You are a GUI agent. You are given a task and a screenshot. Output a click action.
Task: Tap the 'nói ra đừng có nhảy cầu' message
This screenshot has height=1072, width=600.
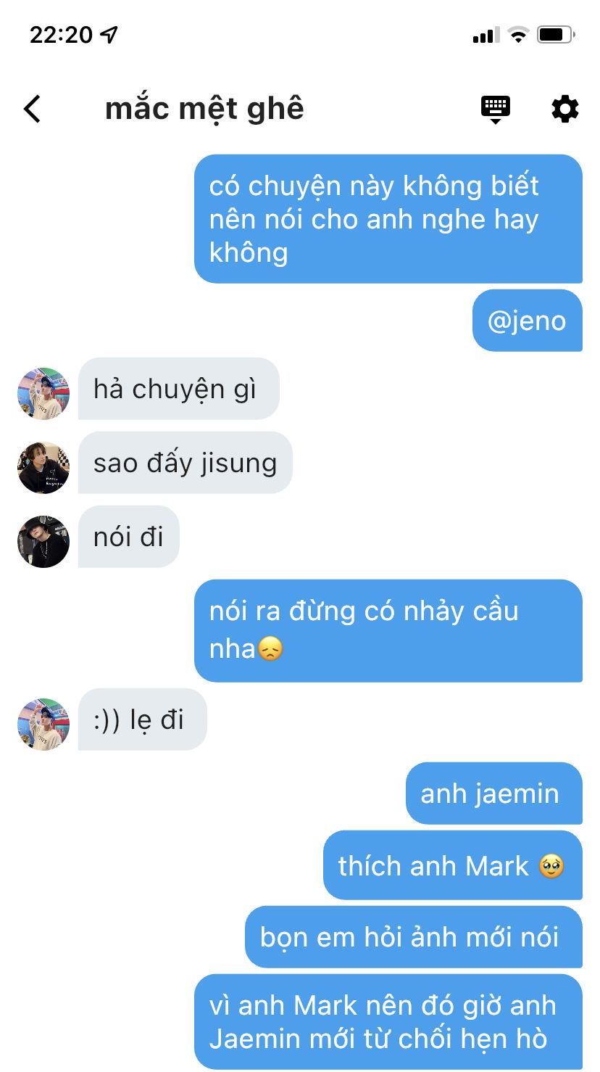388,630
